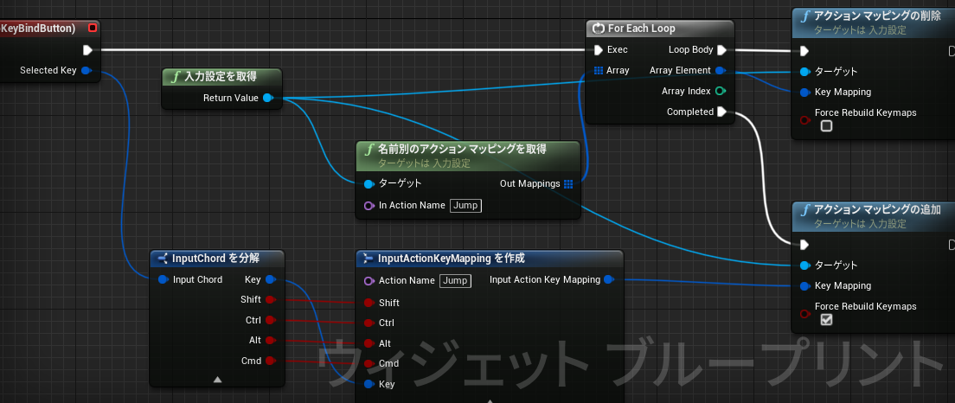The width and height of the screenshot is (955, 403).
Task: Click the Key input pin on InputActionKeyMapping を作成
Action: [369, 384]
